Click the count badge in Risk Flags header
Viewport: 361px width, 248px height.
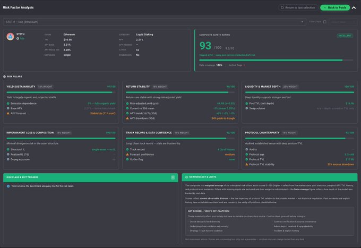pyautogui.click(x=173, y=177)
